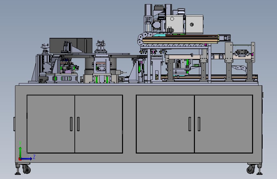Click the green Y axis arrow of the triad
Screen dimensions: 277x179
(x=20, y=152)
